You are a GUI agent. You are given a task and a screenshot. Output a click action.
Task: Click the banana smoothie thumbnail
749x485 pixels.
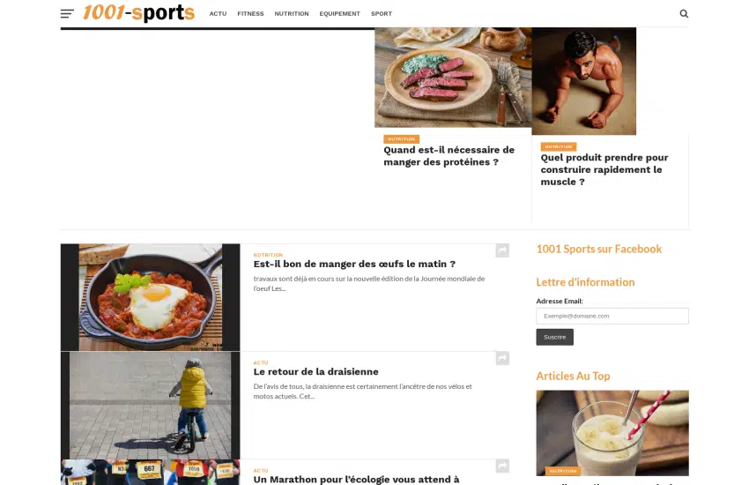(612, 433)
